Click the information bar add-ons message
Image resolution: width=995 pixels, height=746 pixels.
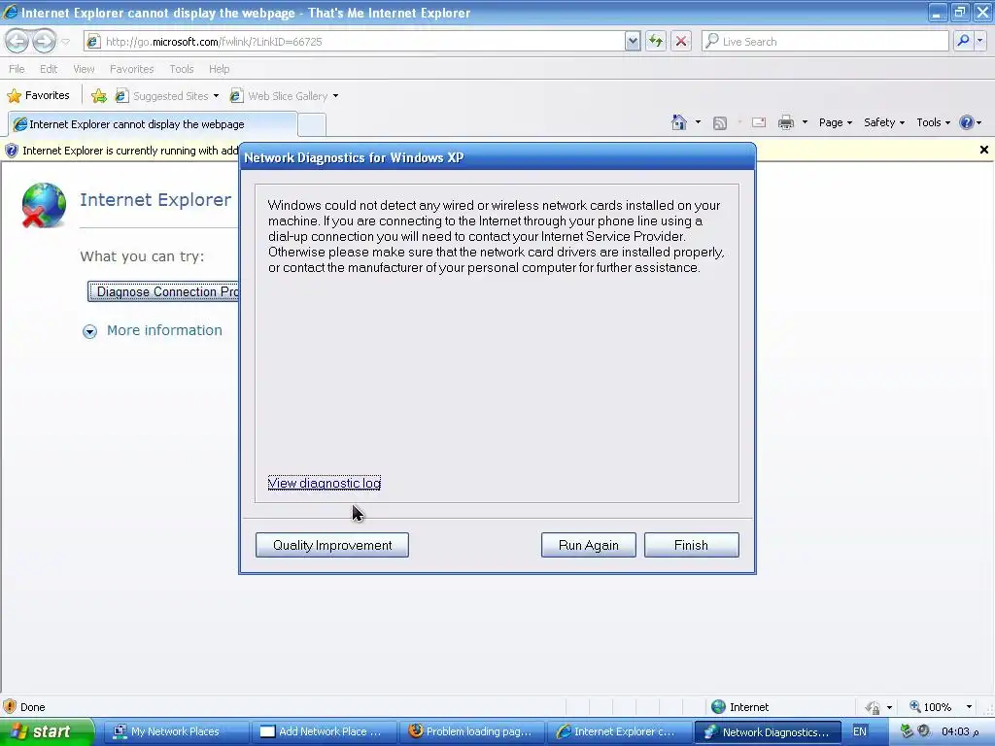click(x=130, y=151)
